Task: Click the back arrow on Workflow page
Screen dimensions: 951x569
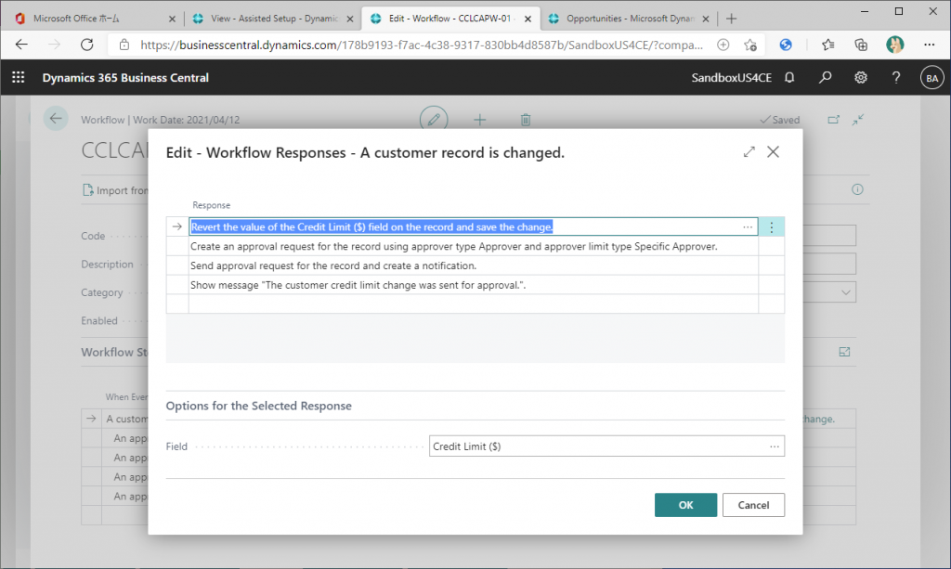Action: coord(56,119)
